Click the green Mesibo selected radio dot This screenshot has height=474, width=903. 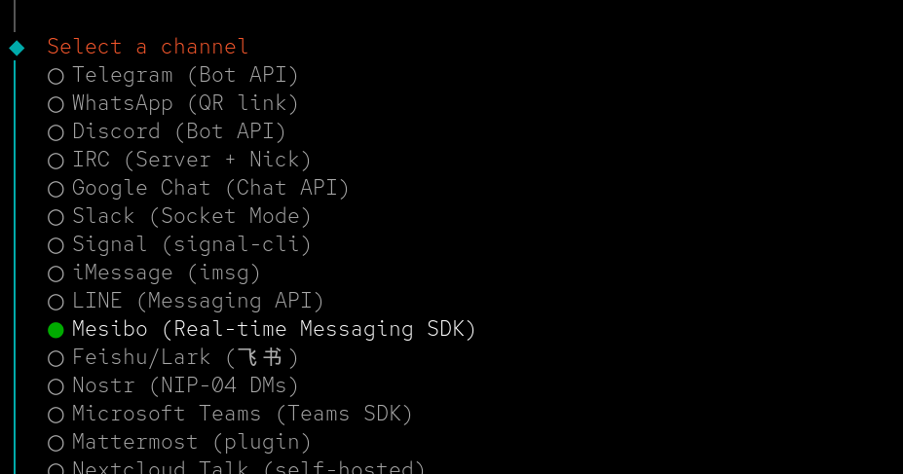[56, 330]
